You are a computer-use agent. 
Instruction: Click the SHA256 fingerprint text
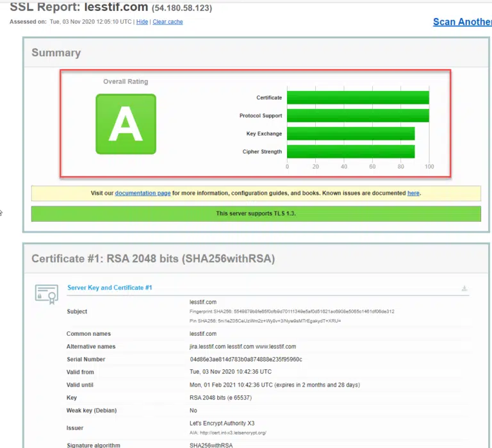(291, 311)
